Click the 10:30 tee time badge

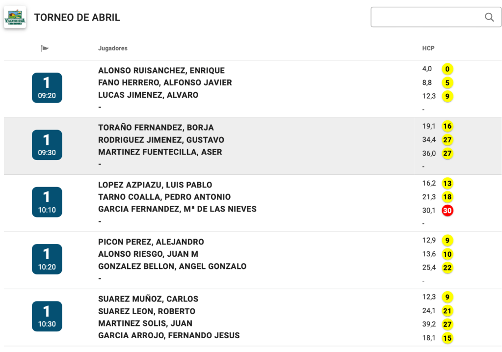tap(47, 316)
